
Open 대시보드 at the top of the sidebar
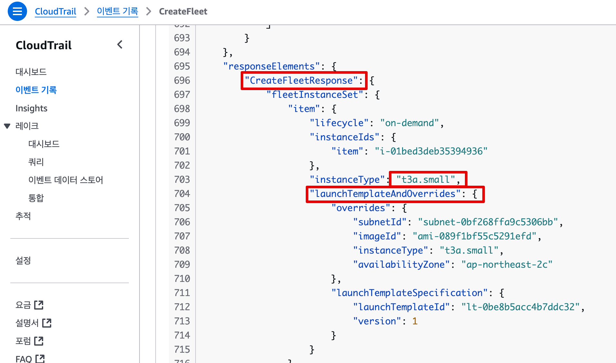tap(31, 72)
